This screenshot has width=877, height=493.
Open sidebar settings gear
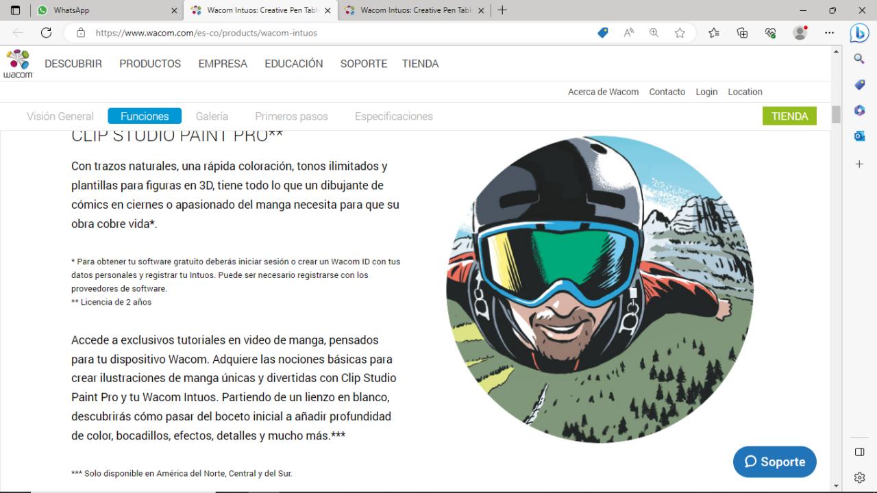point(859,478)
